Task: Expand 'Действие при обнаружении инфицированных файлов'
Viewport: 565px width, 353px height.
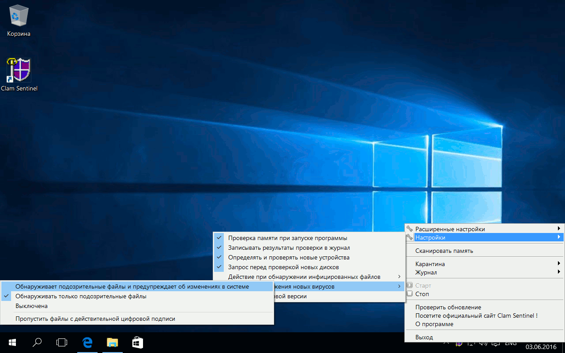Action: 304,277
